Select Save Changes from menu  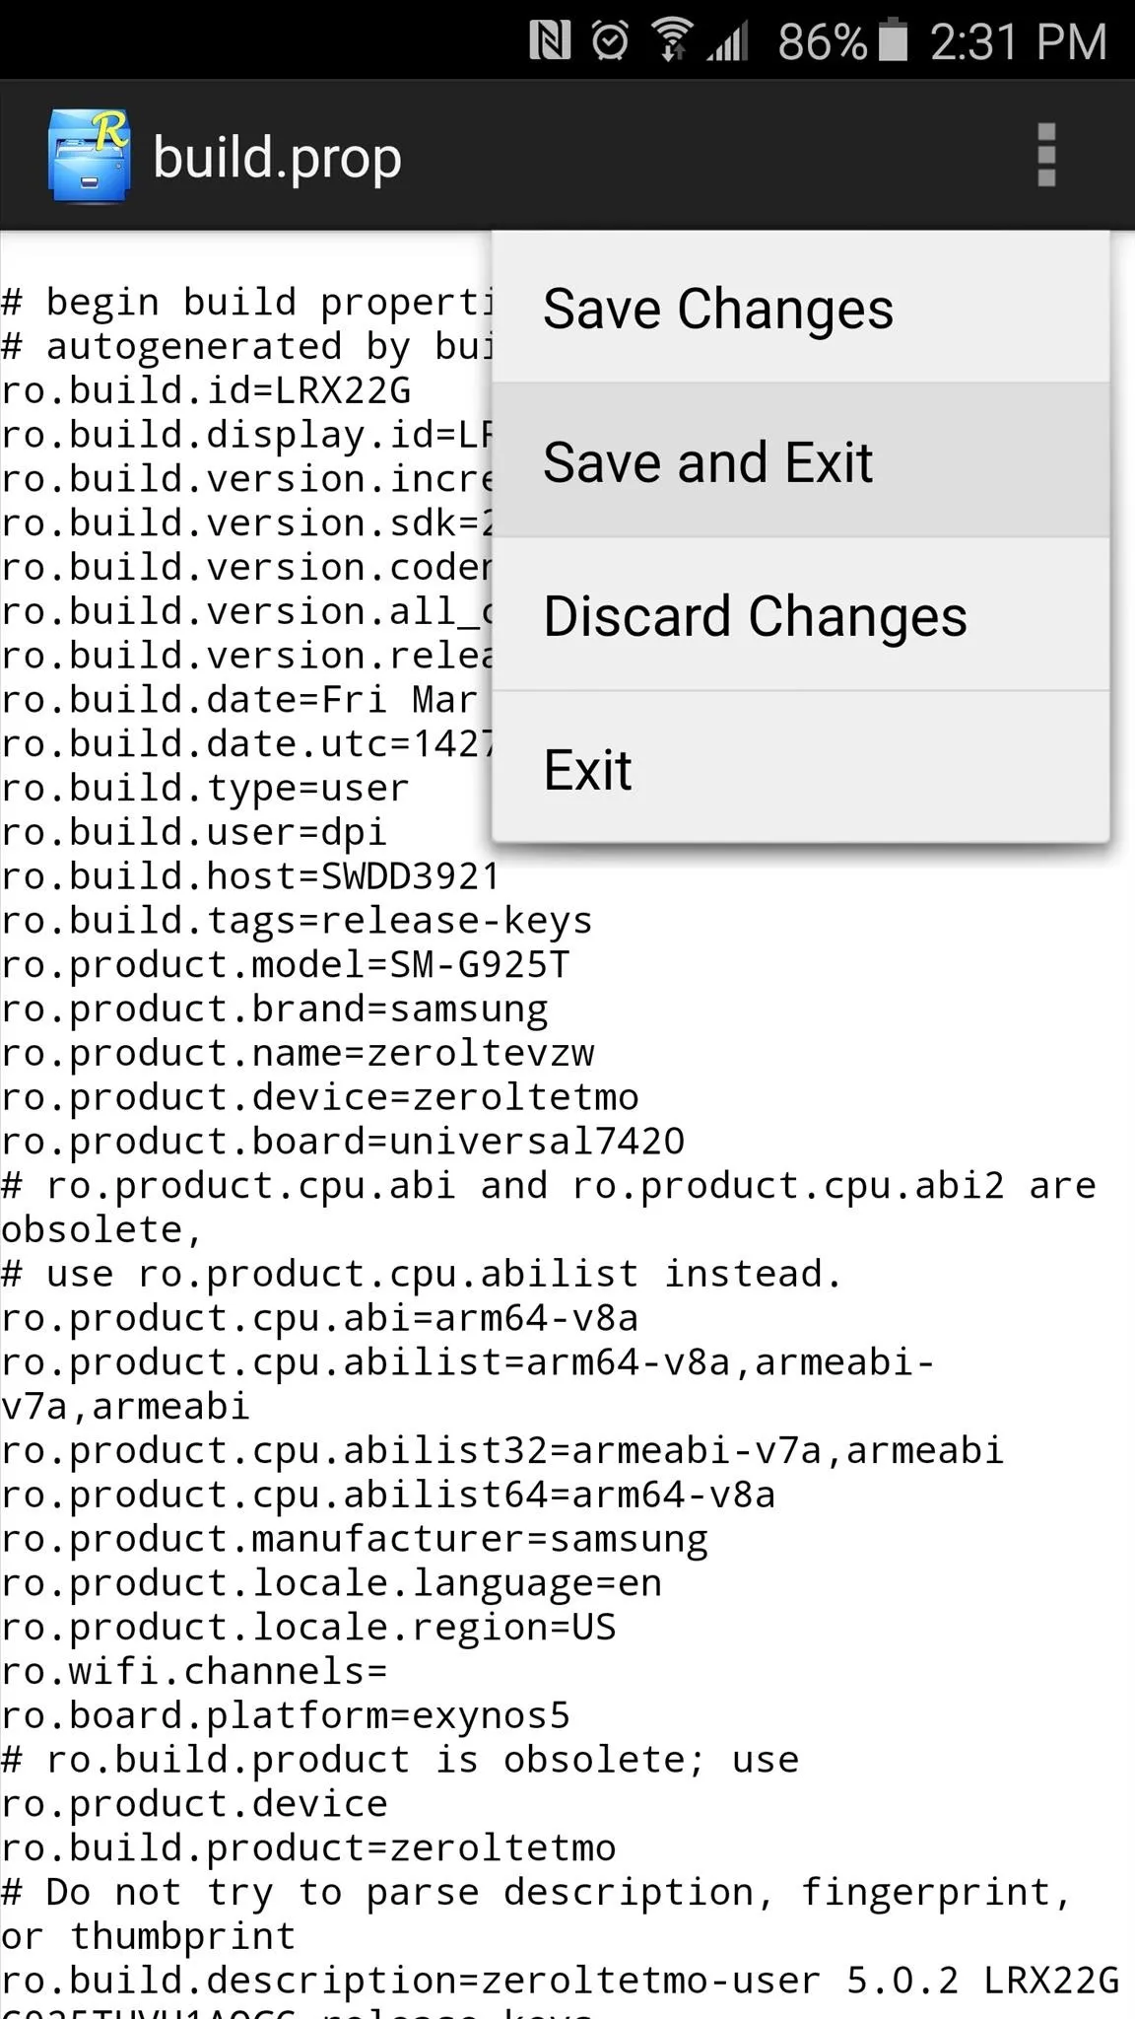pyautogui.click(x=801, y=308)
